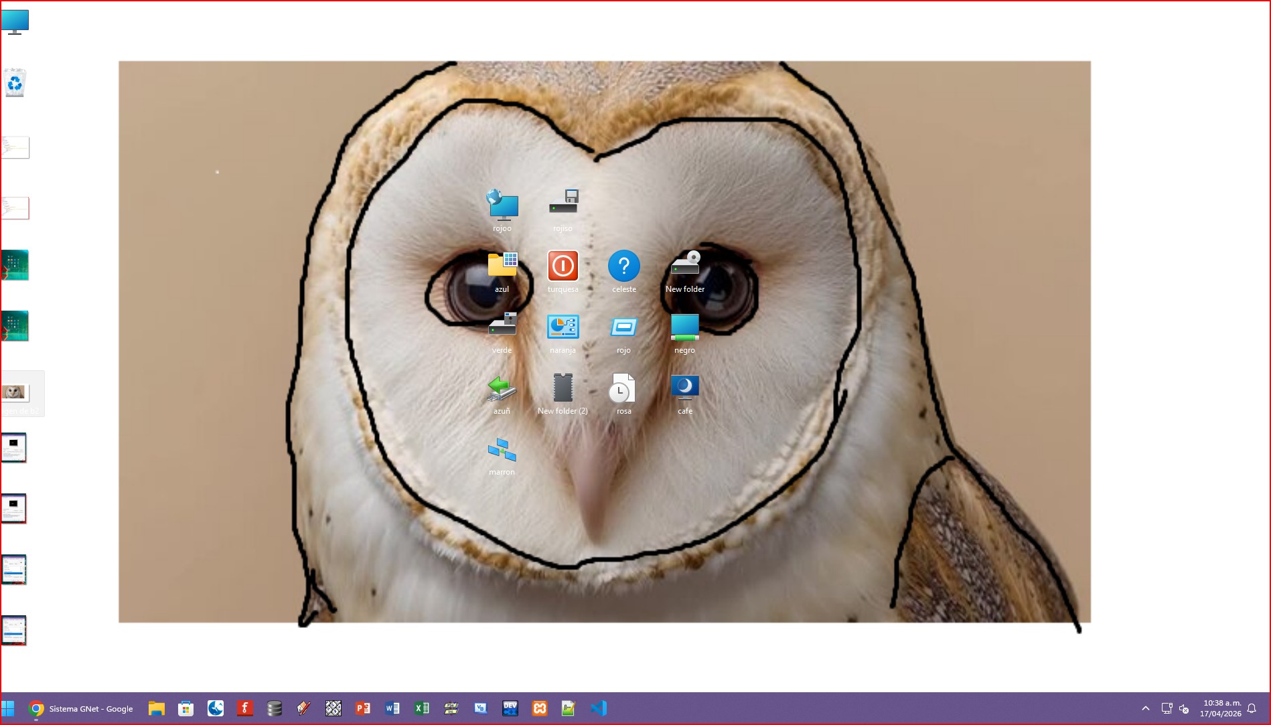Click the 'New folder (2)' chip icon
Image resolution: width=1271 pixels, height=725 pixels.
pyautogui.click(x=563, y=388)
